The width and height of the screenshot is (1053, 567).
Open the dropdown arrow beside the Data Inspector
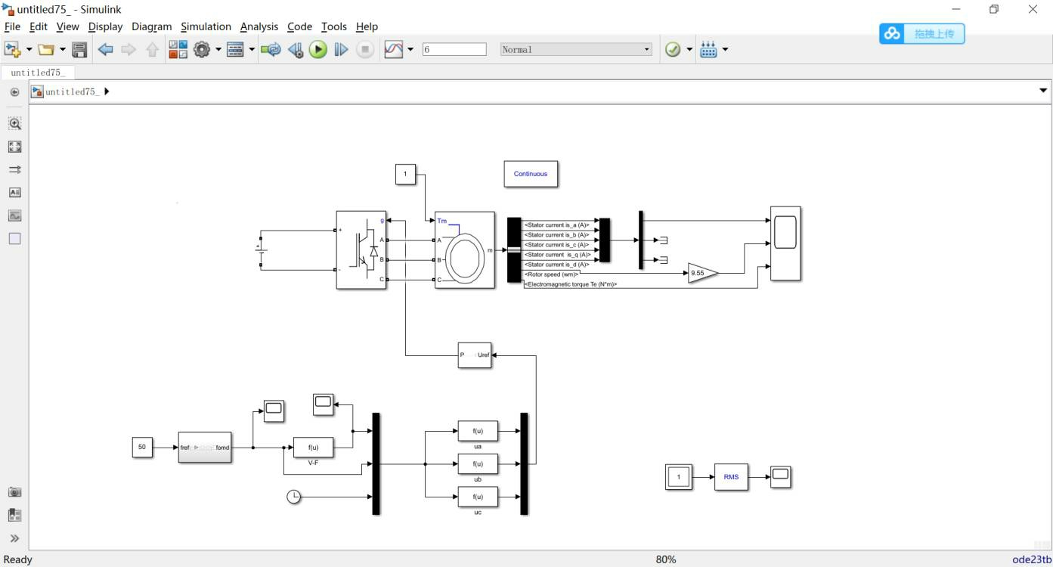[410, 50]
